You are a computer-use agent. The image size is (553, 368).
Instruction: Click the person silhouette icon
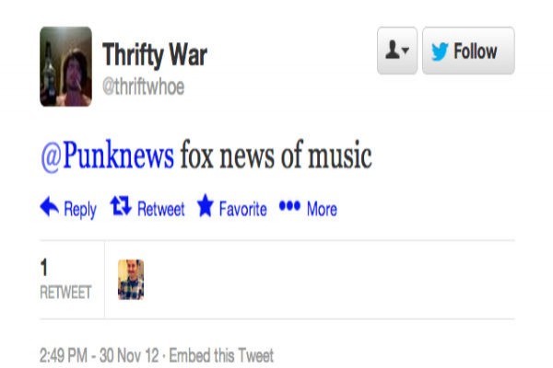pyautogui.click(x=393, y=50)
